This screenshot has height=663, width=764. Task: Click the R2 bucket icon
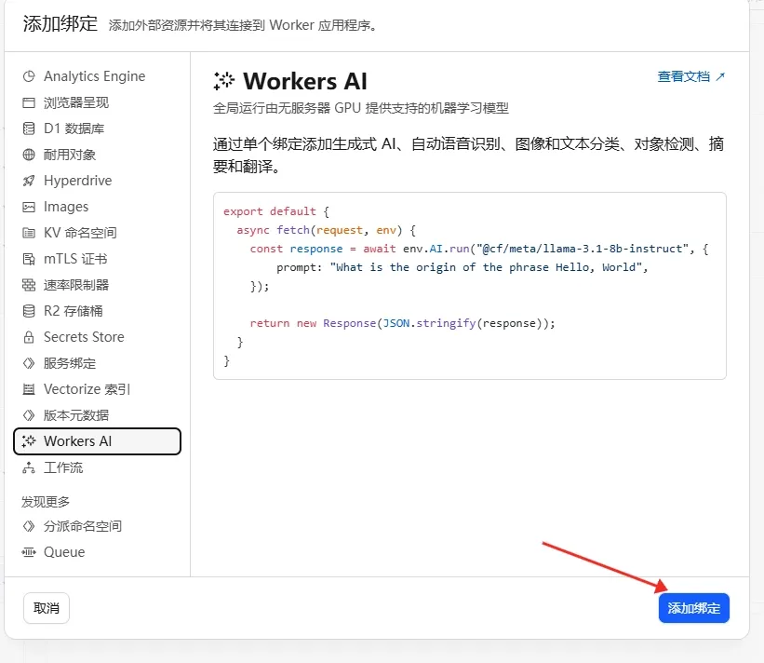[x=29, y=311]
